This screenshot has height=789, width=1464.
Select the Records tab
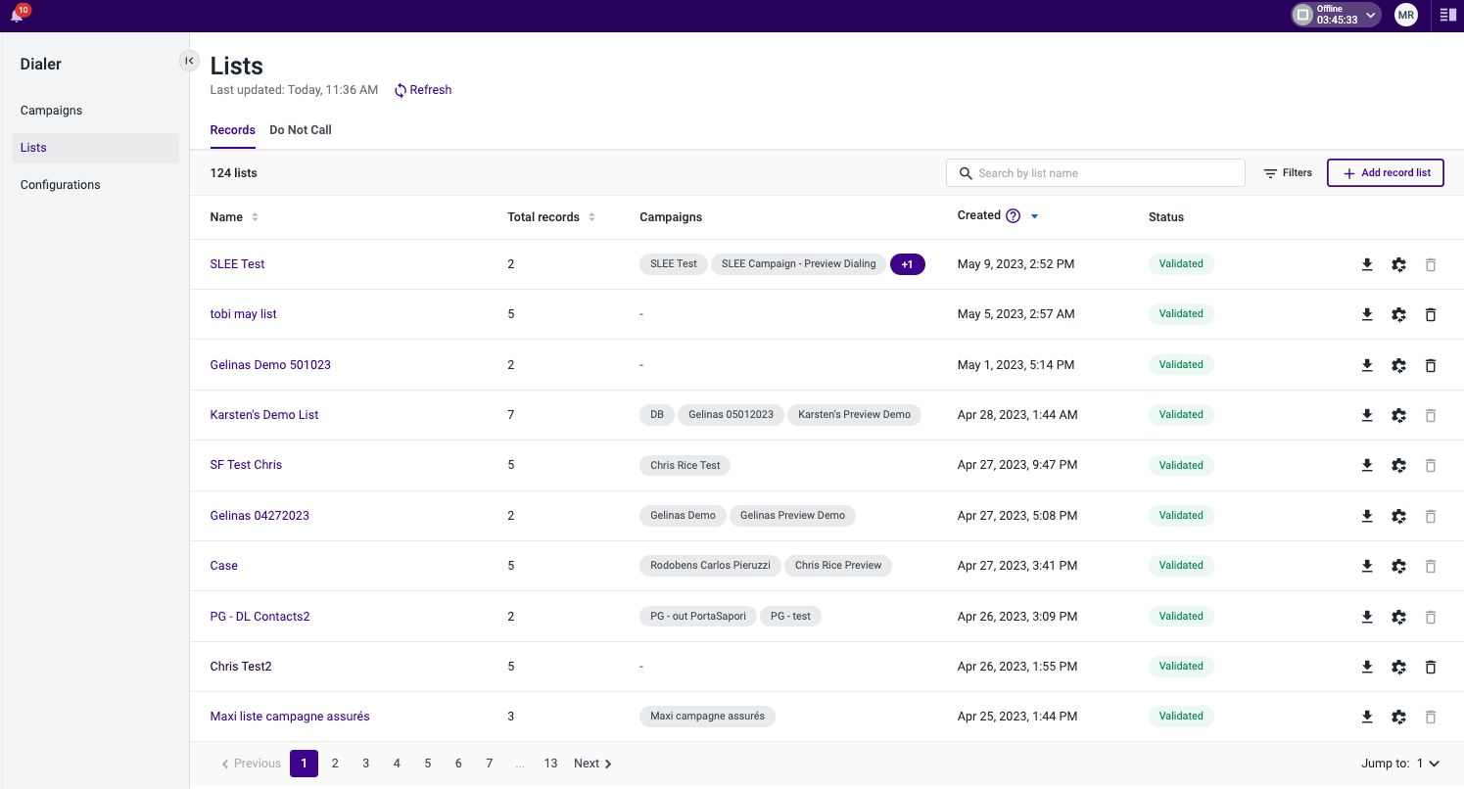pos(232,130)
